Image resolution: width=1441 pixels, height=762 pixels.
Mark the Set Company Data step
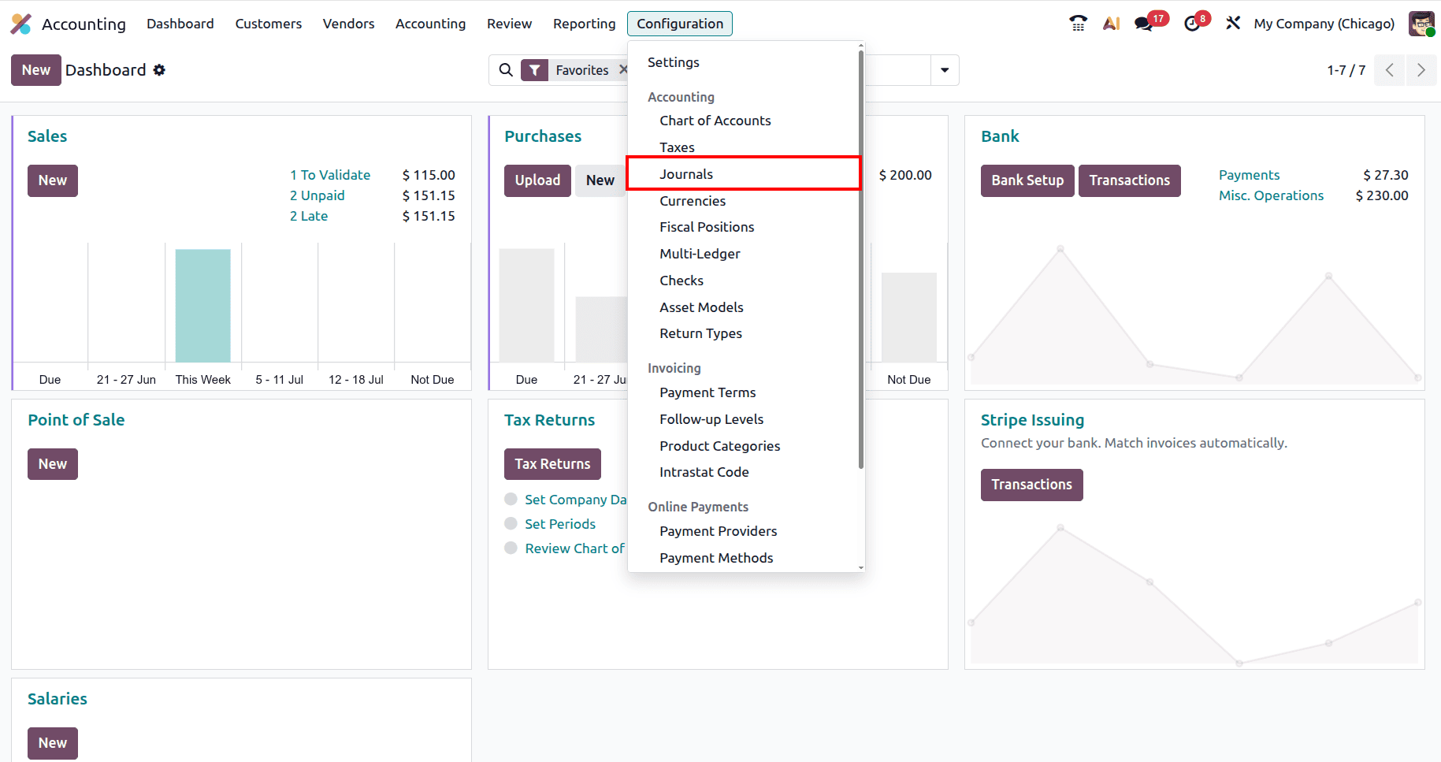(511, 499)
